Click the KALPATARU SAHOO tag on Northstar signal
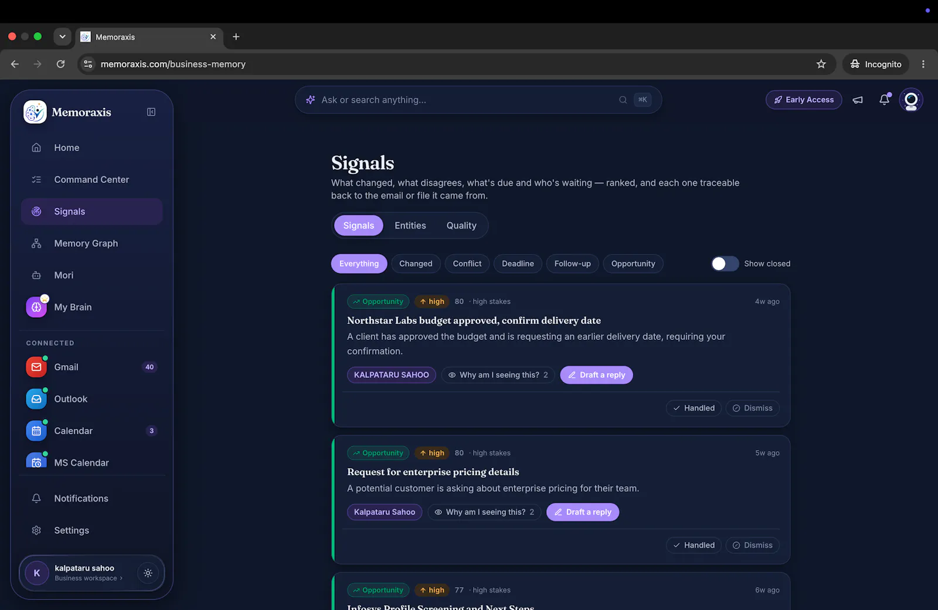Screen dimensions: 938x610 pyautogui.click(x=392, y=375)
